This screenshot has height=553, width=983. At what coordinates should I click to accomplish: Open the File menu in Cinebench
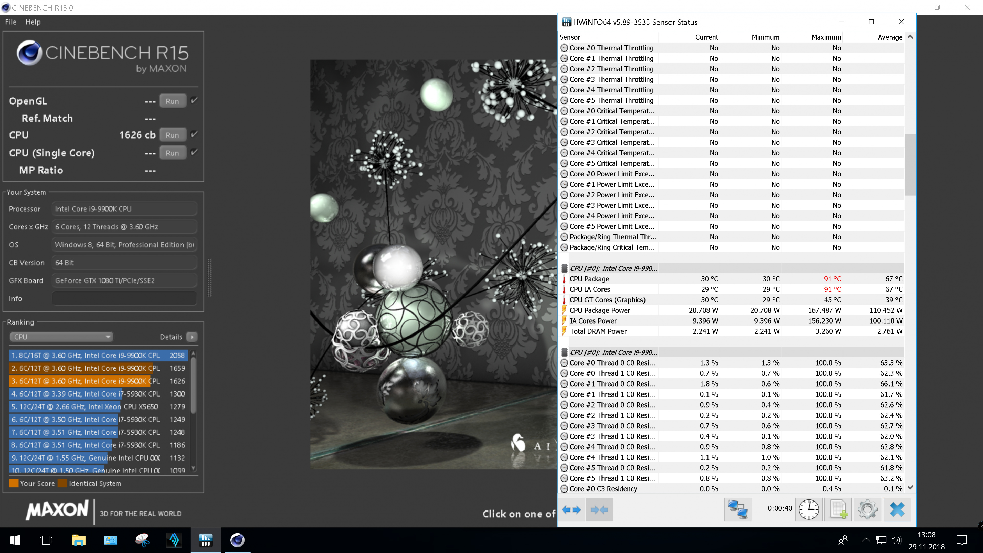click(11, 22)
